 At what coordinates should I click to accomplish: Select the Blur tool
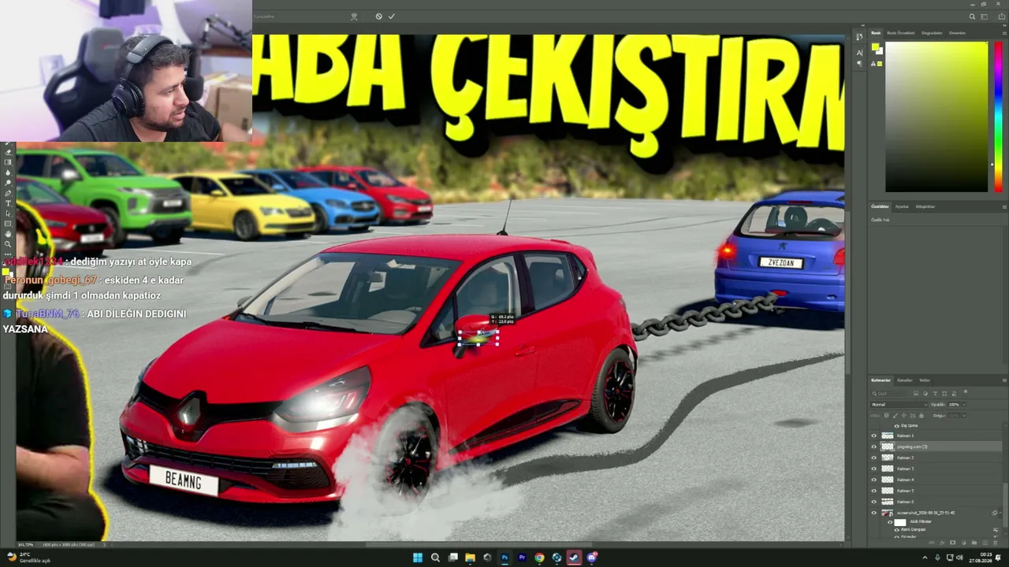click(8, 172)
